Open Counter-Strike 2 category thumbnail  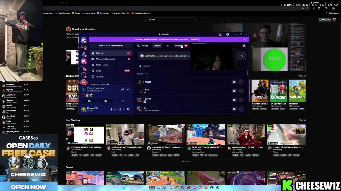(260, 90)
